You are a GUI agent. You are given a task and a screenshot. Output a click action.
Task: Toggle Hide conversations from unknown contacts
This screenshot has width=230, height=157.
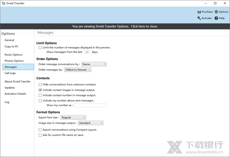point(41,84)
